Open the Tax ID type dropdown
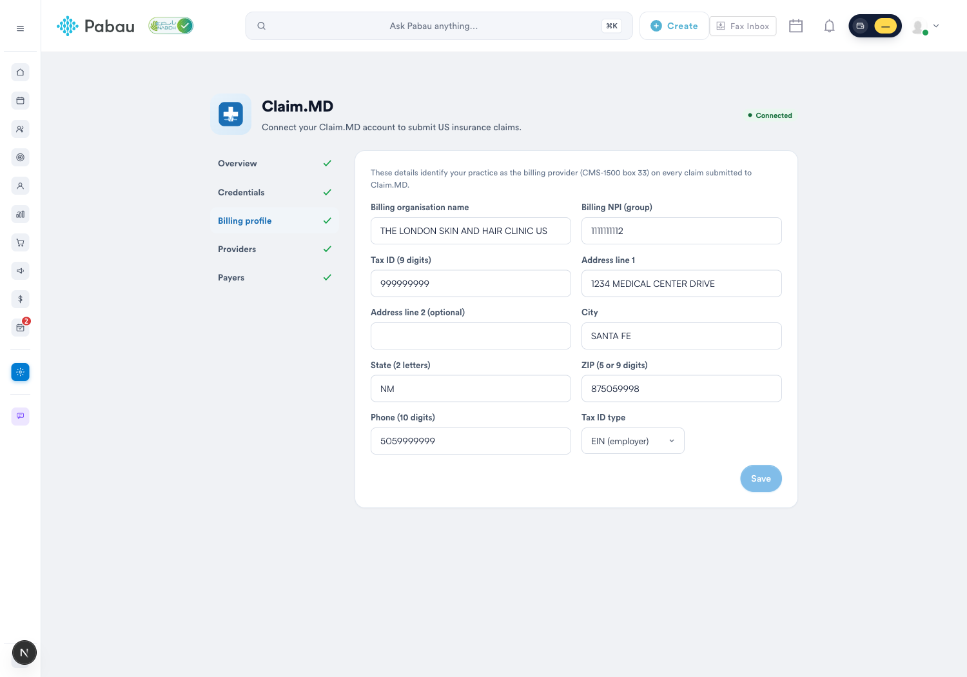This screenshot has height=677, width=967. (x=632, y=441)
